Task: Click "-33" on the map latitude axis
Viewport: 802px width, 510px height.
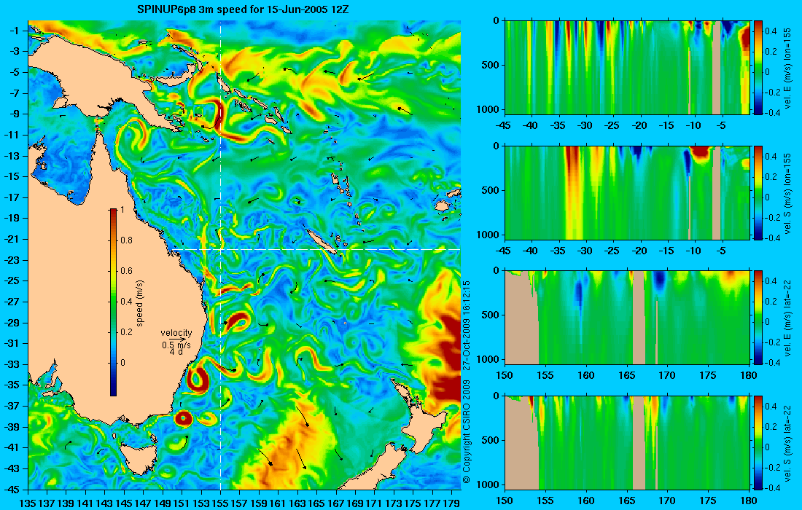Action: pyautogui.click(x=11, y=364)
